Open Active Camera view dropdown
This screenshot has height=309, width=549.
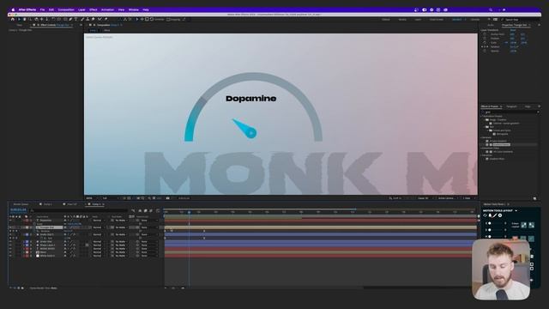[x=448, y=198]
